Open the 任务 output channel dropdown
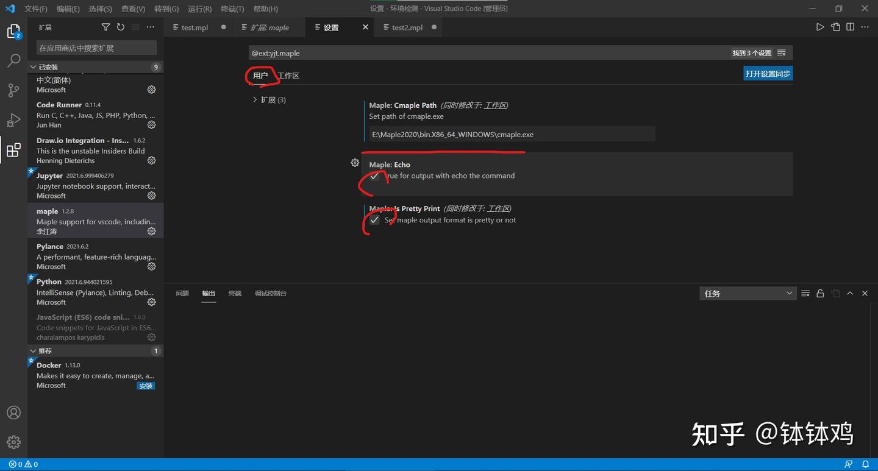 pyautogui.click(x=748, y=293)
